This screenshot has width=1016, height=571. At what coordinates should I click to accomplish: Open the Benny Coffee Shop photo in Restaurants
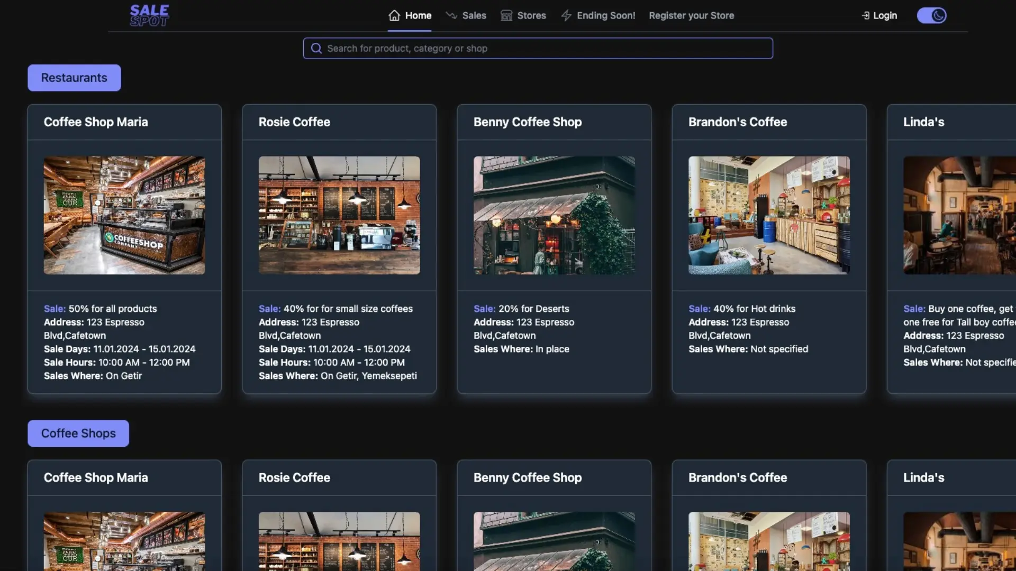point(554,215)
